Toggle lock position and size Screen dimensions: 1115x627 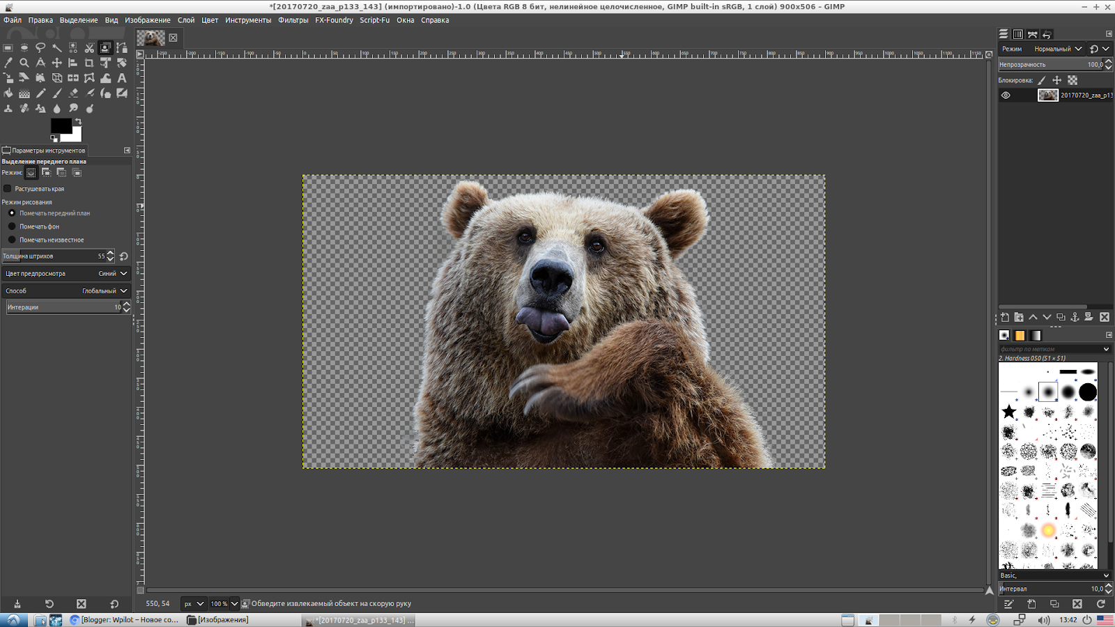pos(1057,80)
